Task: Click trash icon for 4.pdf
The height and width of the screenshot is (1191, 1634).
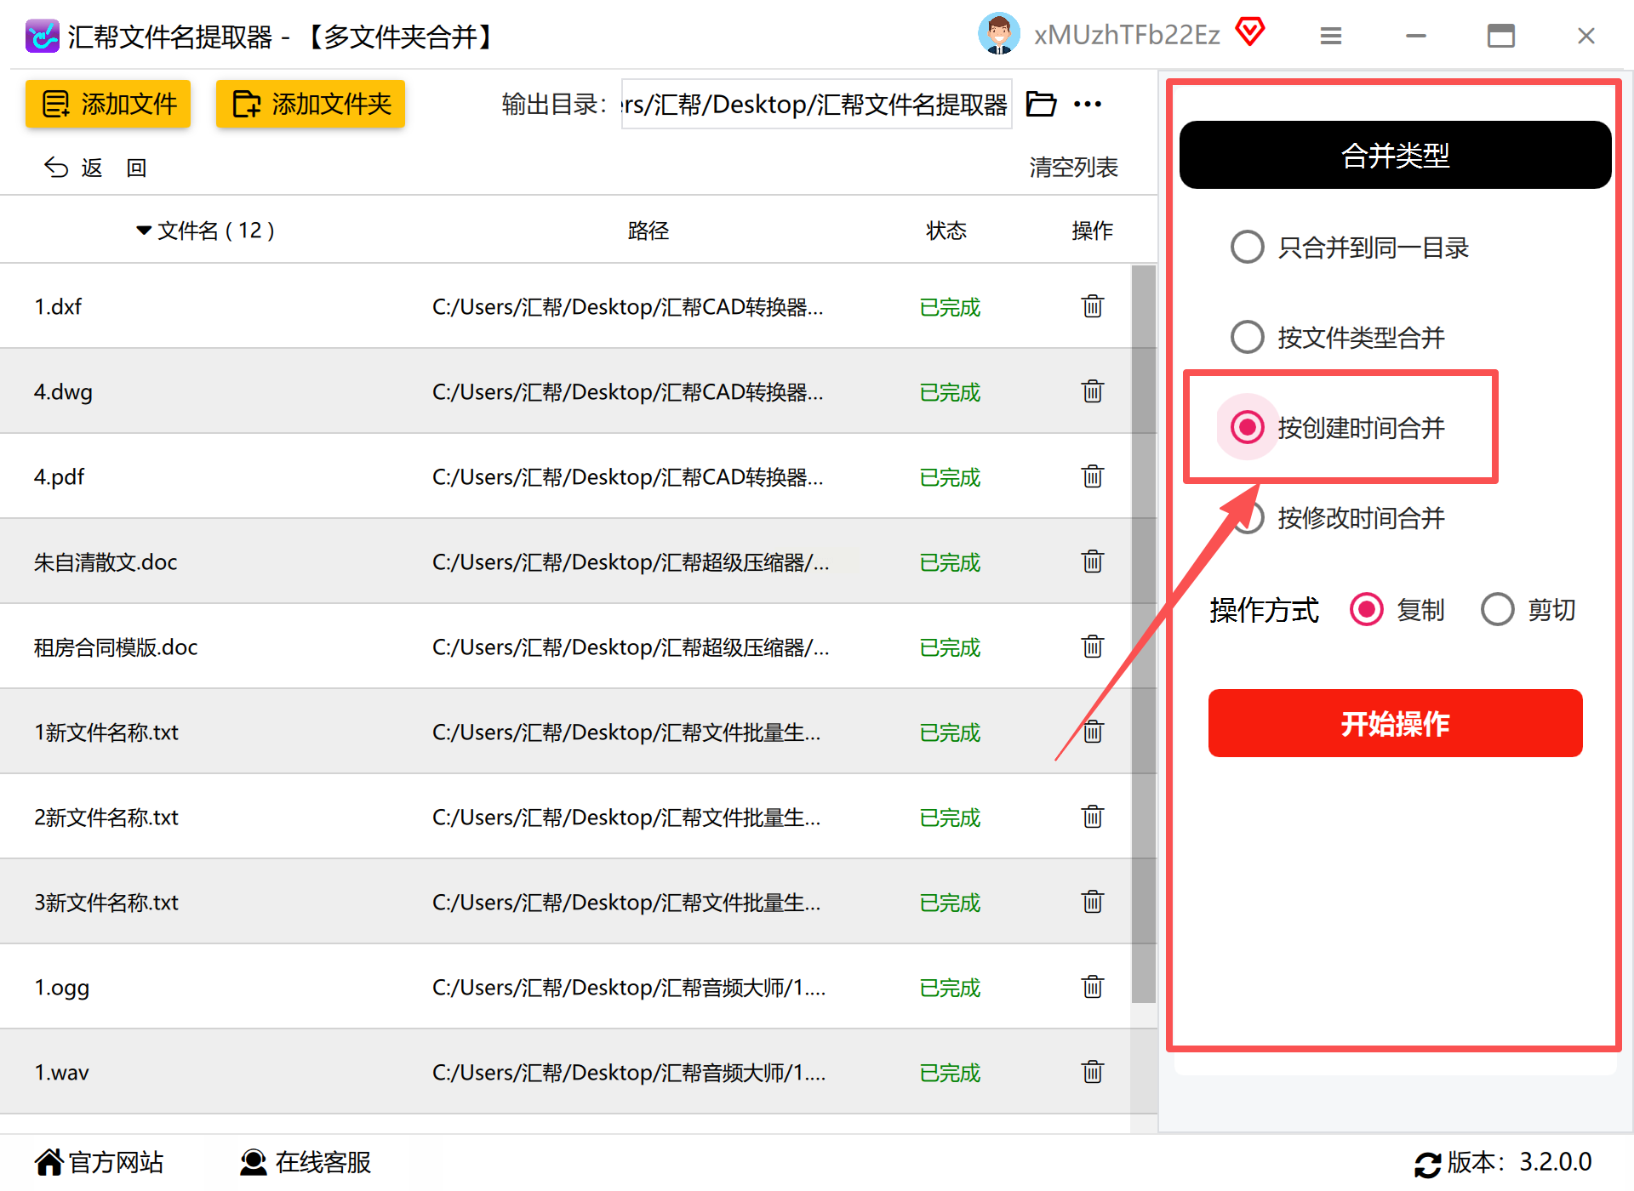Action: tap(1093, 476)
